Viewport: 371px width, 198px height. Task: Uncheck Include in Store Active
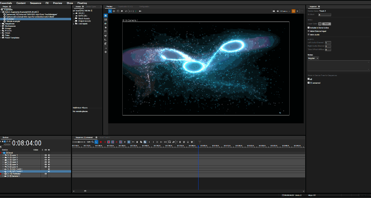(x=308, y=28)
